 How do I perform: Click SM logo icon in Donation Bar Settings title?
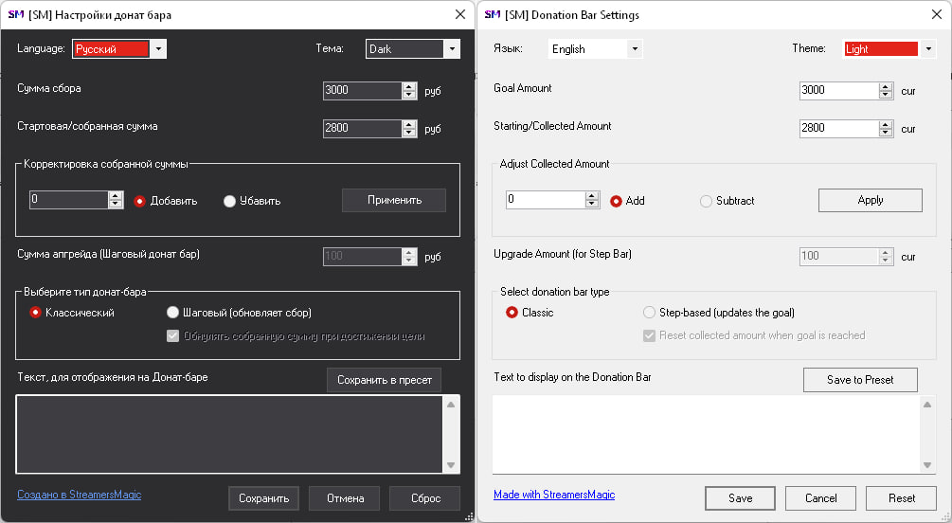pyautogui.click(x=493, y=15)
